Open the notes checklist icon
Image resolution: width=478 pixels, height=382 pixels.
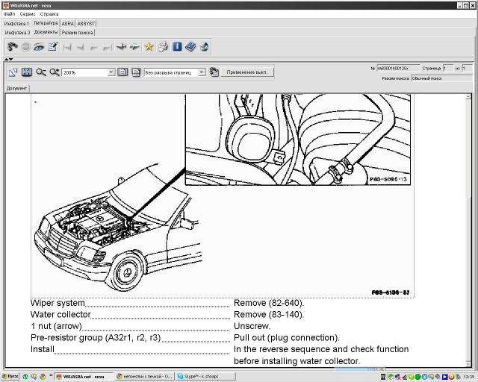click(x=52, y=46)
